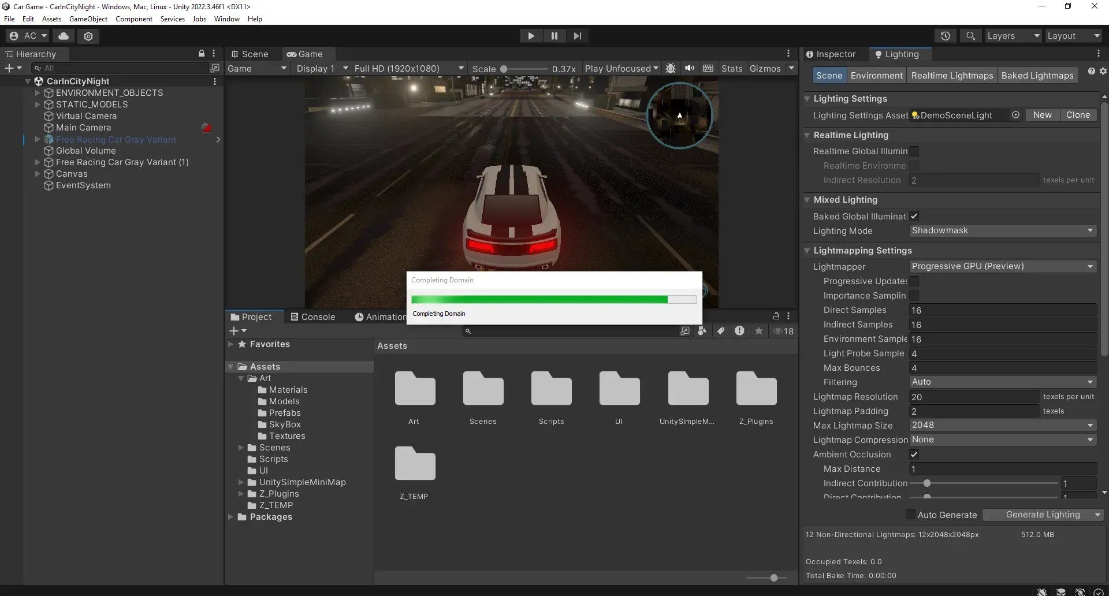
Task: Open the Hierarchy panel more options menu
Action: 214,53
